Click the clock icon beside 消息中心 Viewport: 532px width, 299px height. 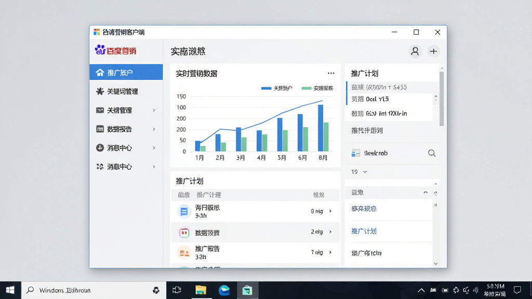pos(100,148)
